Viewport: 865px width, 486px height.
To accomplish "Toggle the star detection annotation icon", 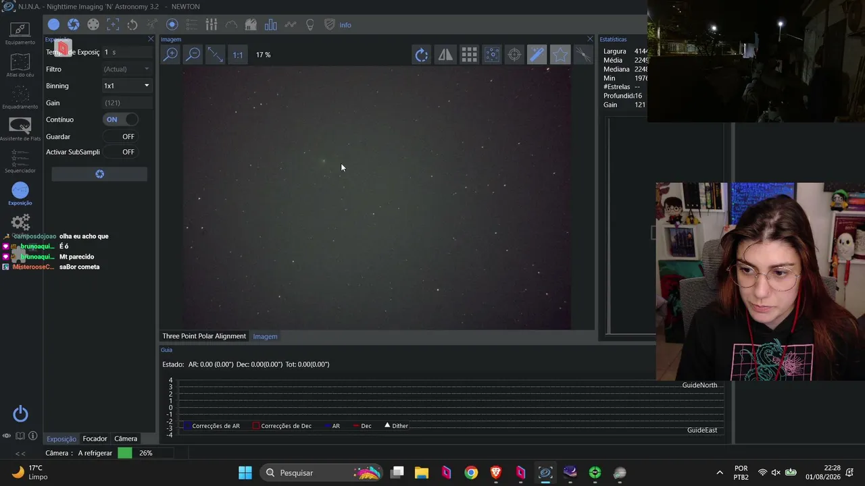I will point(492,55).
